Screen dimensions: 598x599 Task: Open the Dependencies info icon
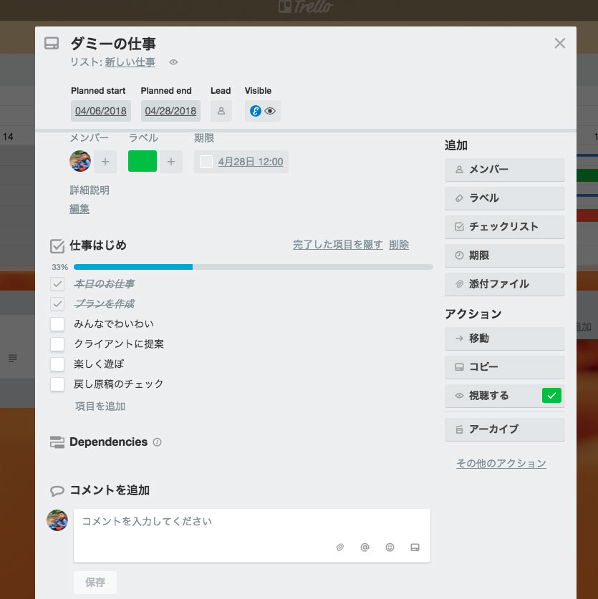click(156, 442)
